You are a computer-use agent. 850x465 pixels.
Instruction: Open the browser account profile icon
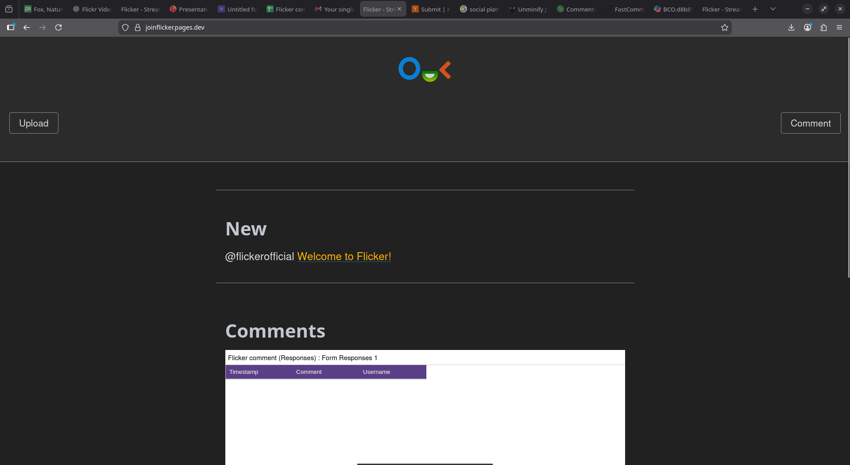pos(807,27)
